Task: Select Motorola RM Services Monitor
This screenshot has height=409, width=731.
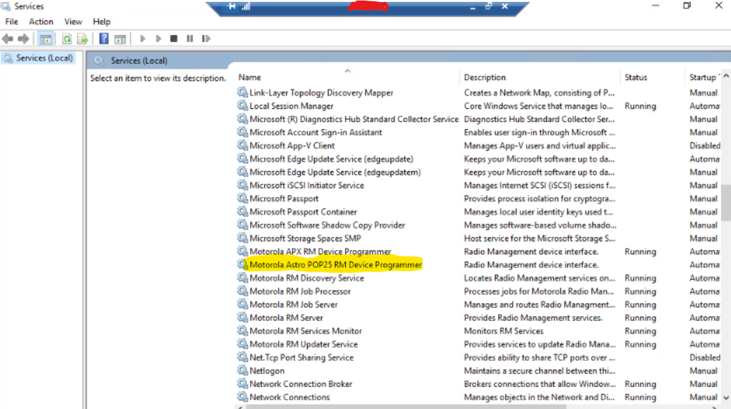Action: tap(306, 331)
